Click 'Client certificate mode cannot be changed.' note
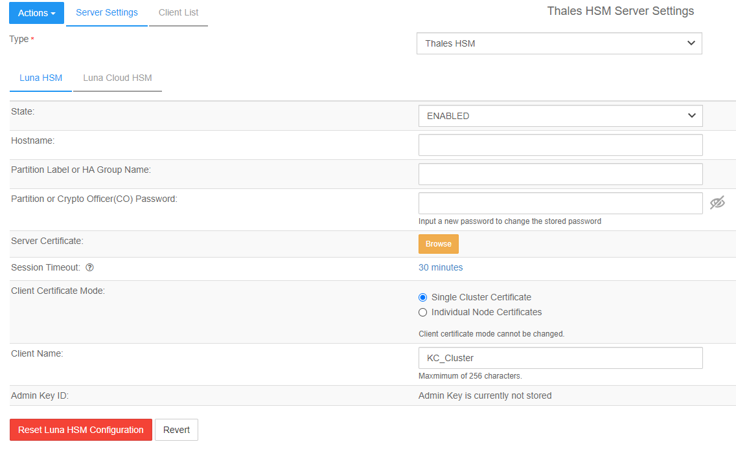 [492, 334]
